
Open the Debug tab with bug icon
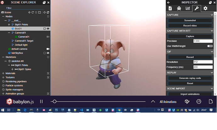coord(179,8)
